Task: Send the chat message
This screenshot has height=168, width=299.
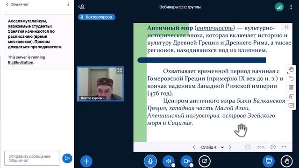Action: coord(67,158)
